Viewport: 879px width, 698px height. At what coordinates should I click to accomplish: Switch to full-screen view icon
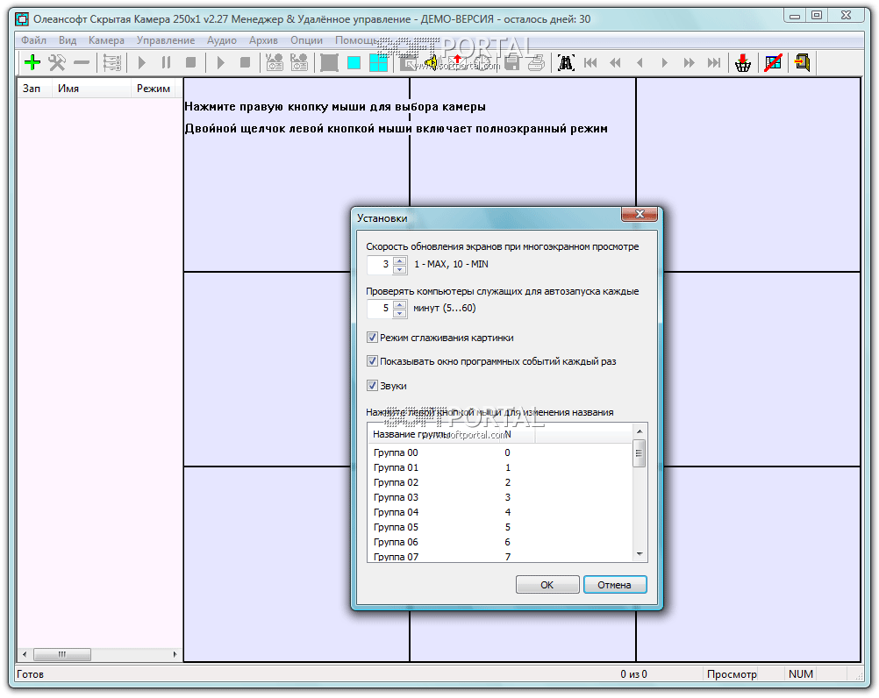(329, 63)
